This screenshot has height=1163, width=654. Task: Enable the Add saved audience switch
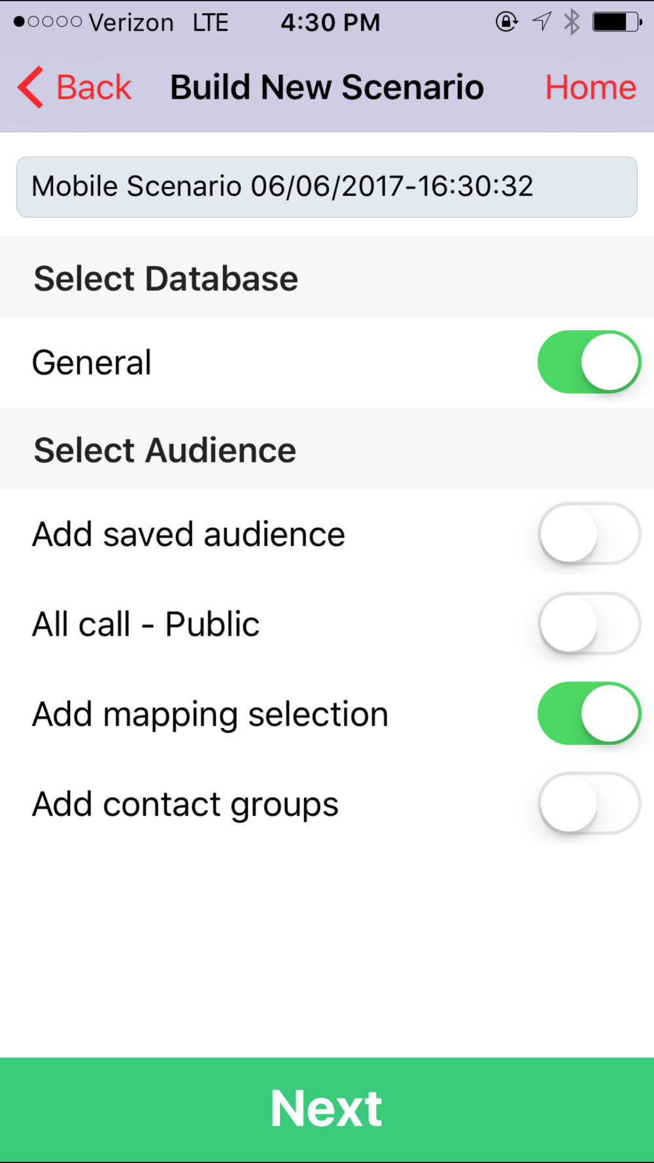[x=589, y=534]
